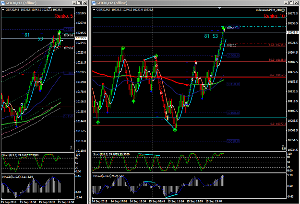Image resolution: width=300 pixels, height=204 pixels.
Task: Click the "GER30,M3 (offline)" window title
Action: pyautogui.click(x=21, y=3)
